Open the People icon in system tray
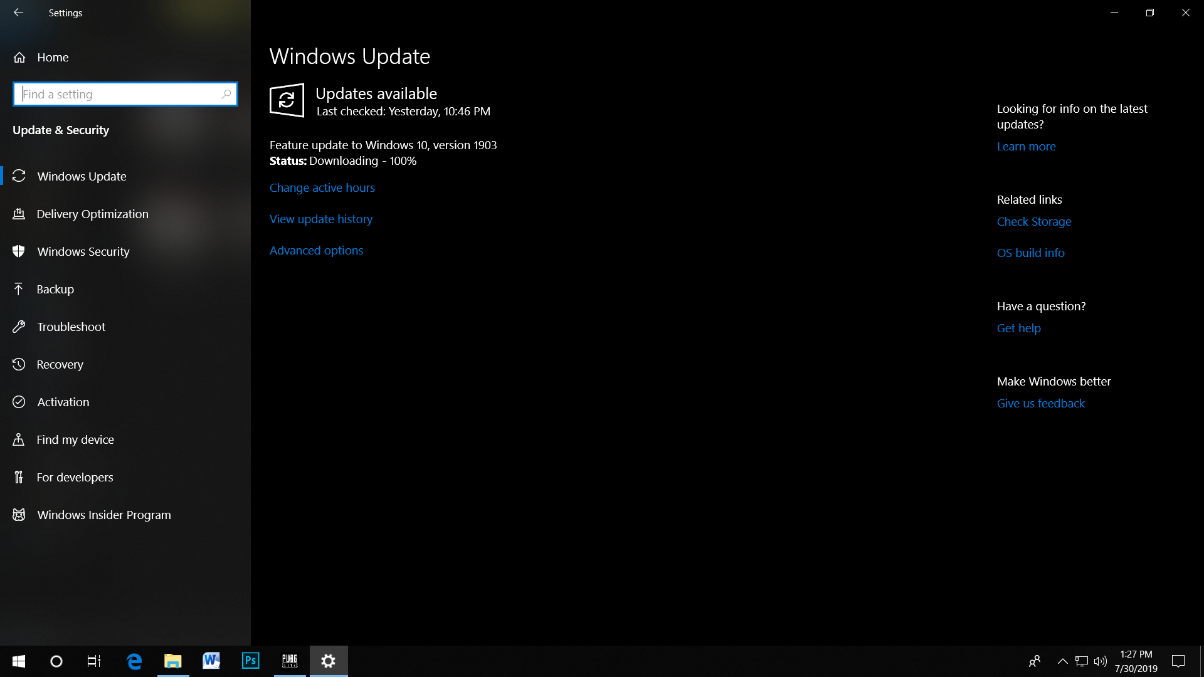 1035,661
